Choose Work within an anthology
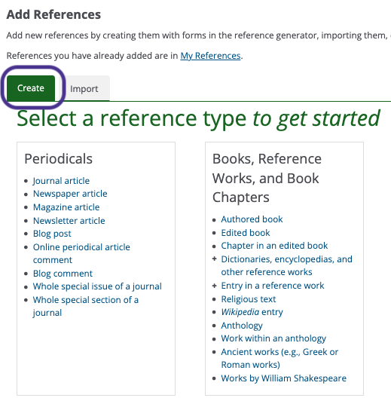Viewport: 391px width, 404px height. [x=273, y=338]
